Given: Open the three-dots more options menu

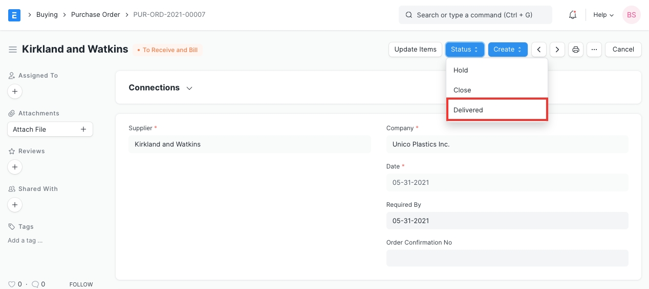Looking at the screenshot, I should [594, 50].
